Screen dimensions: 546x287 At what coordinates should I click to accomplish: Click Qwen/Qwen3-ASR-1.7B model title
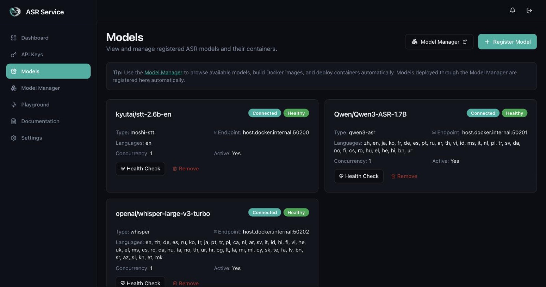(370, 114)
